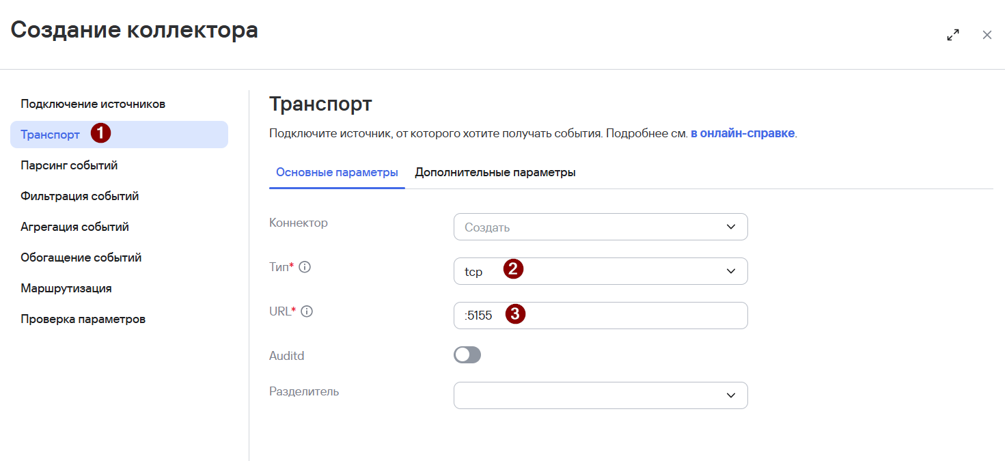Select the Маршрутизация step

pyautogui.click(x=66, y=288)
